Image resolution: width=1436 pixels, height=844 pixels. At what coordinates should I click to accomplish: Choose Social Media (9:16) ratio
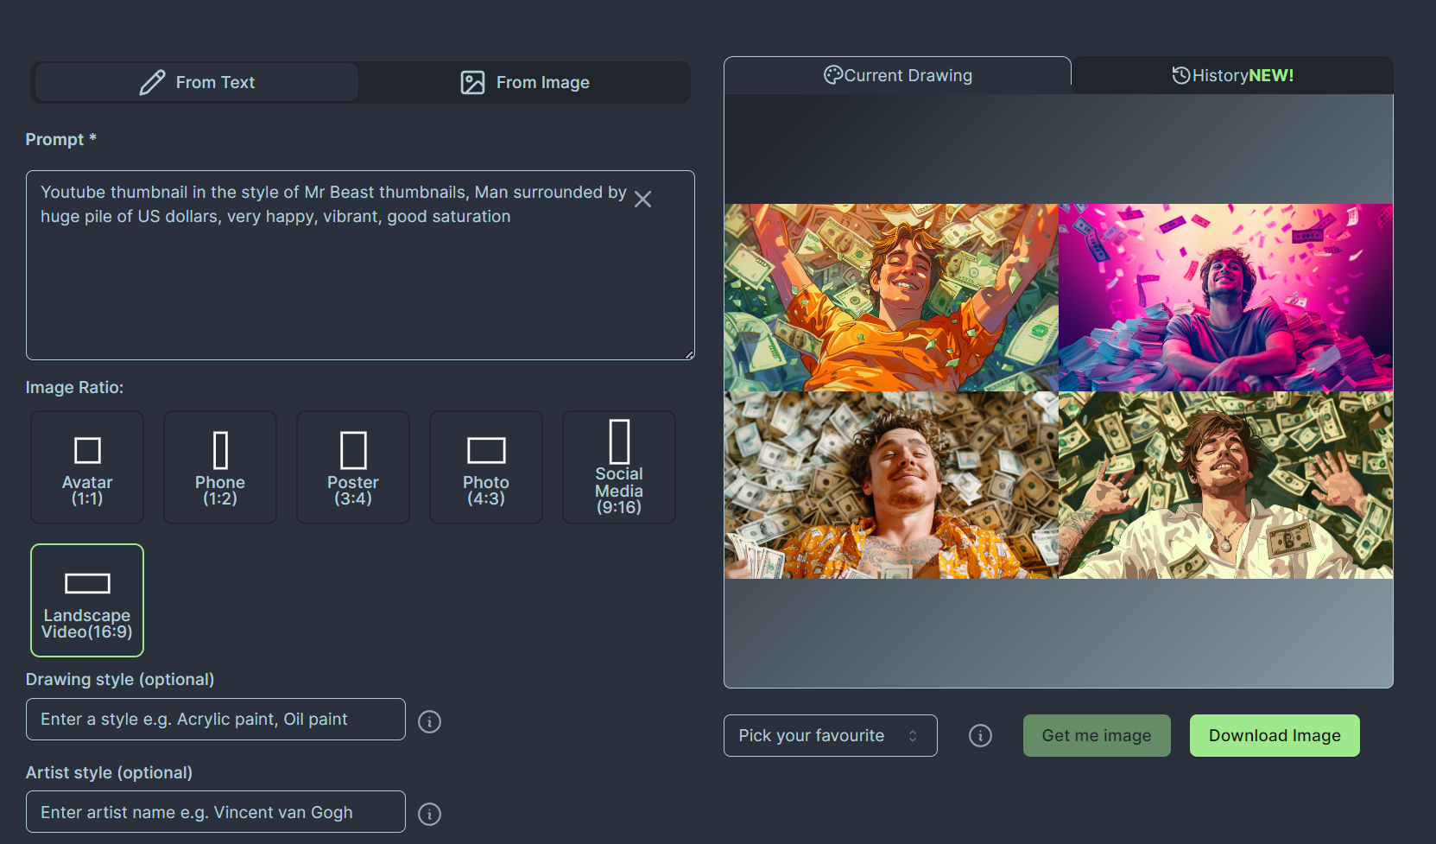point(619,467)
